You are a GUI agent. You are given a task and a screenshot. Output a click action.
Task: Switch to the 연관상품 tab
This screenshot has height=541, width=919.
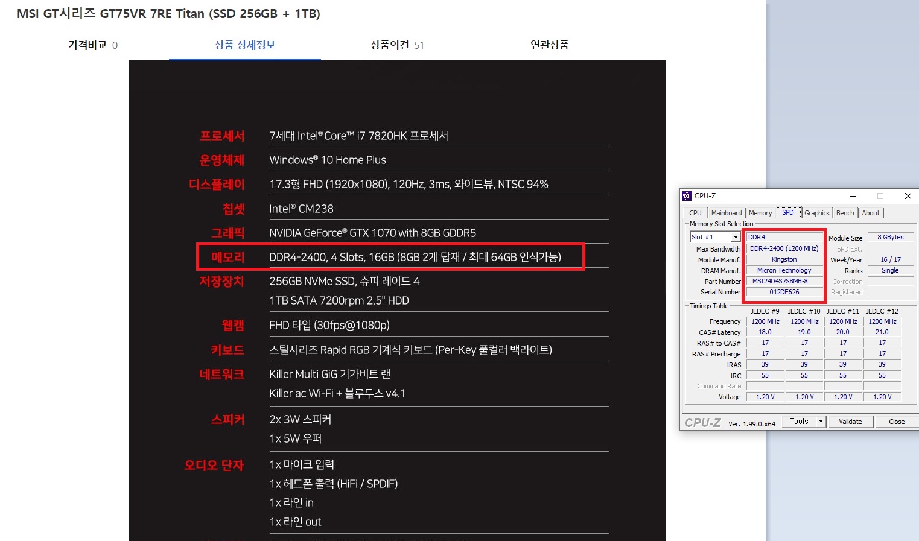click(x=549, y=45)
